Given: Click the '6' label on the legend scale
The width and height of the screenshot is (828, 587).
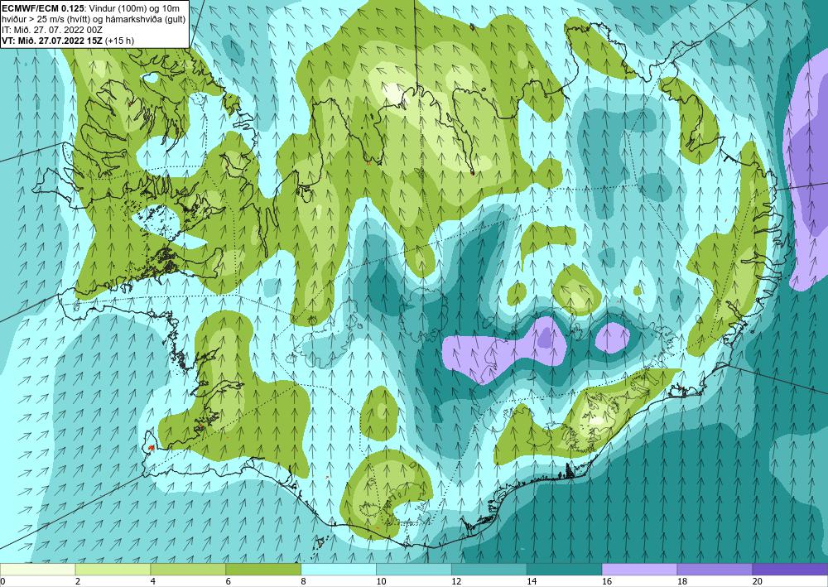Looking at the screenshot, I should 229,581.
